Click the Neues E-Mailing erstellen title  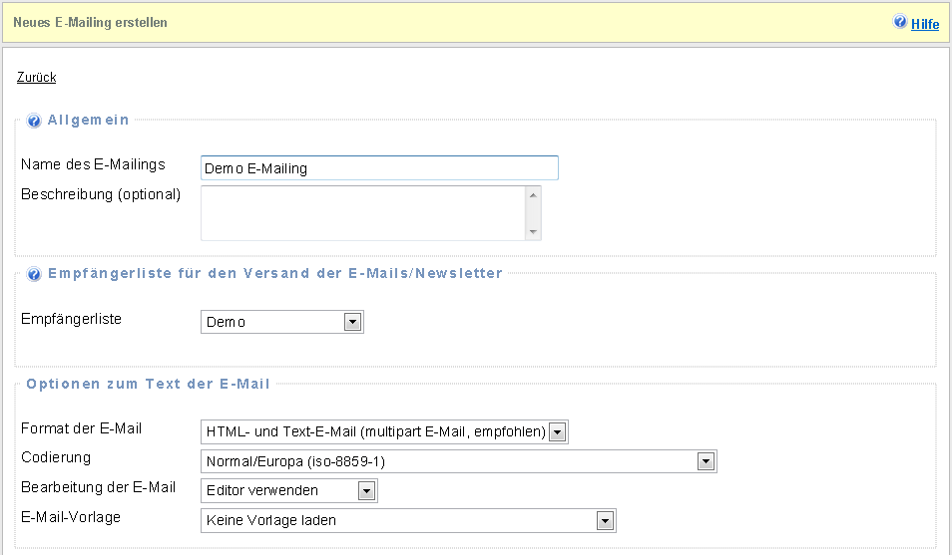click(91, 22)
